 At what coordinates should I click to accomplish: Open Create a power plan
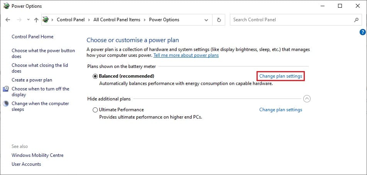32,80
